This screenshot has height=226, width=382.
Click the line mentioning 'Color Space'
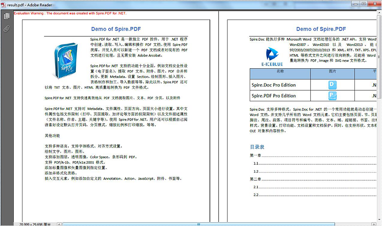(91, 157)
